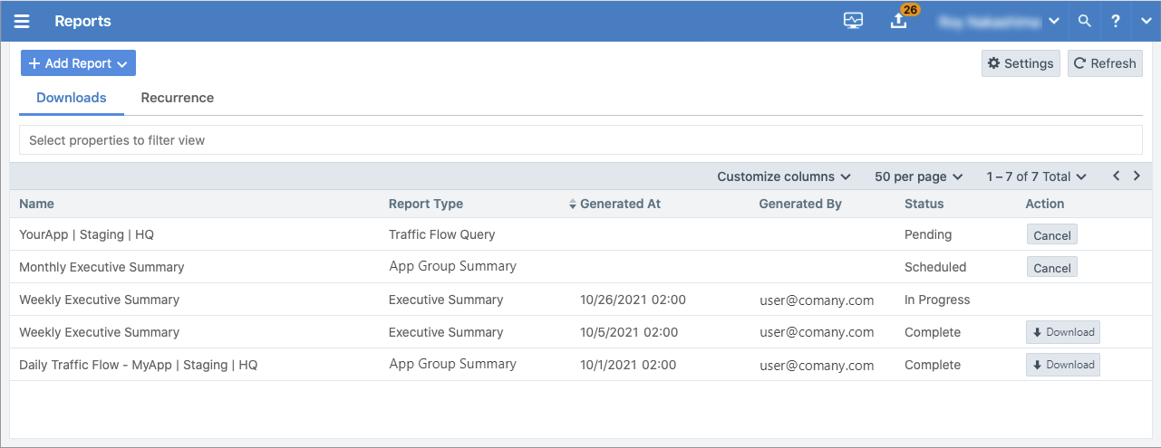Click the Pending status cell
Image resolution: width=1161 pixels, height=448 pixels.
point(928,234)
